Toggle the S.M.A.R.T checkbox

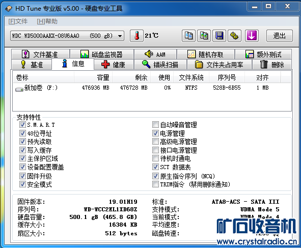[22, 125]
